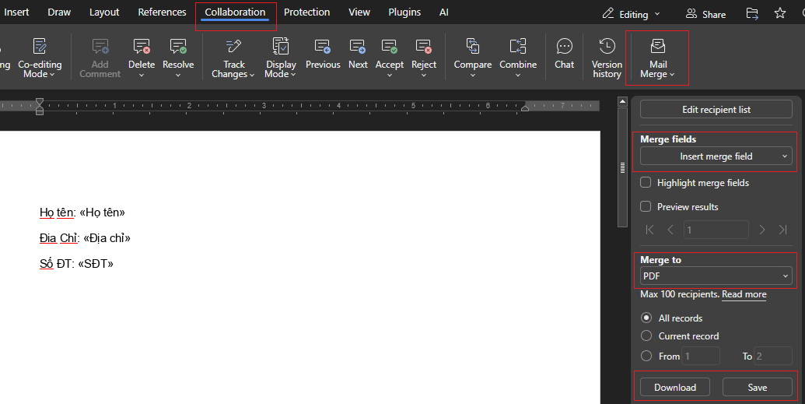805x404 pixels.
Task: Click the record number input field
Action: [716, 230]
